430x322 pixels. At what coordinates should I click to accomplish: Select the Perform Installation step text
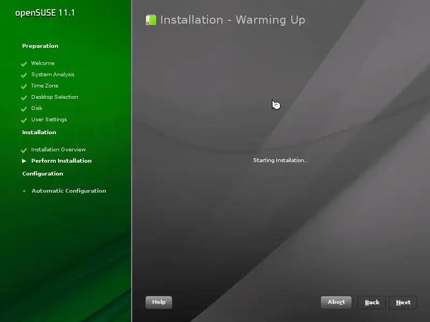[x=61, y=160]
